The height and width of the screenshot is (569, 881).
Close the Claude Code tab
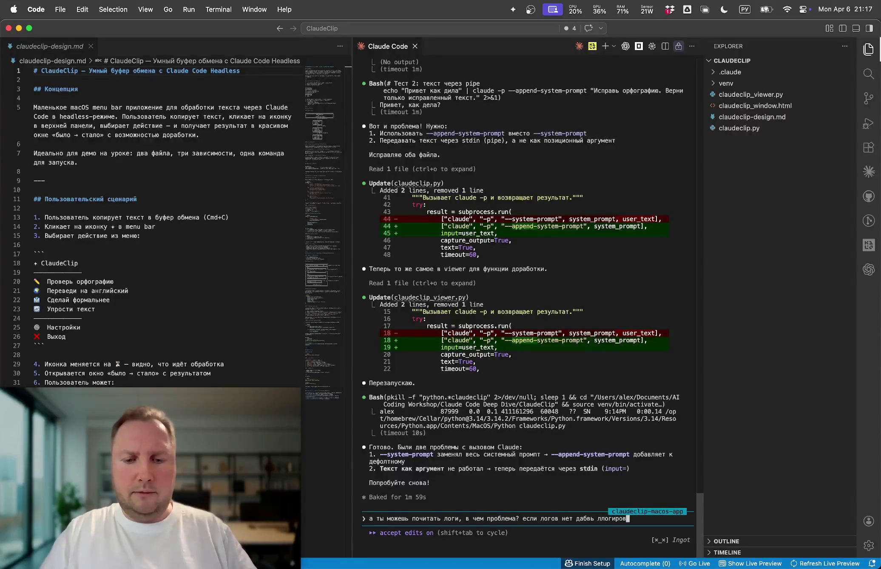[x=415, y=46]
